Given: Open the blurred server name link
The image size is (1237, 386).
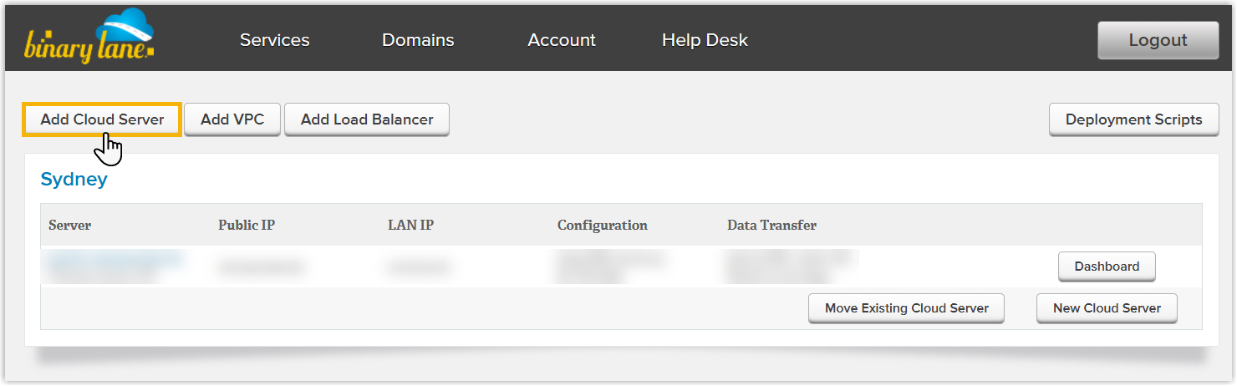Looking at the screenshot, I should pos(115,262).
